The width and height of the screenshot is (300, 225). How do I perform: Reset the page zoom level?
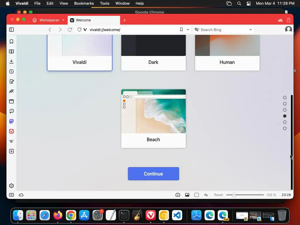coord(219,195)
